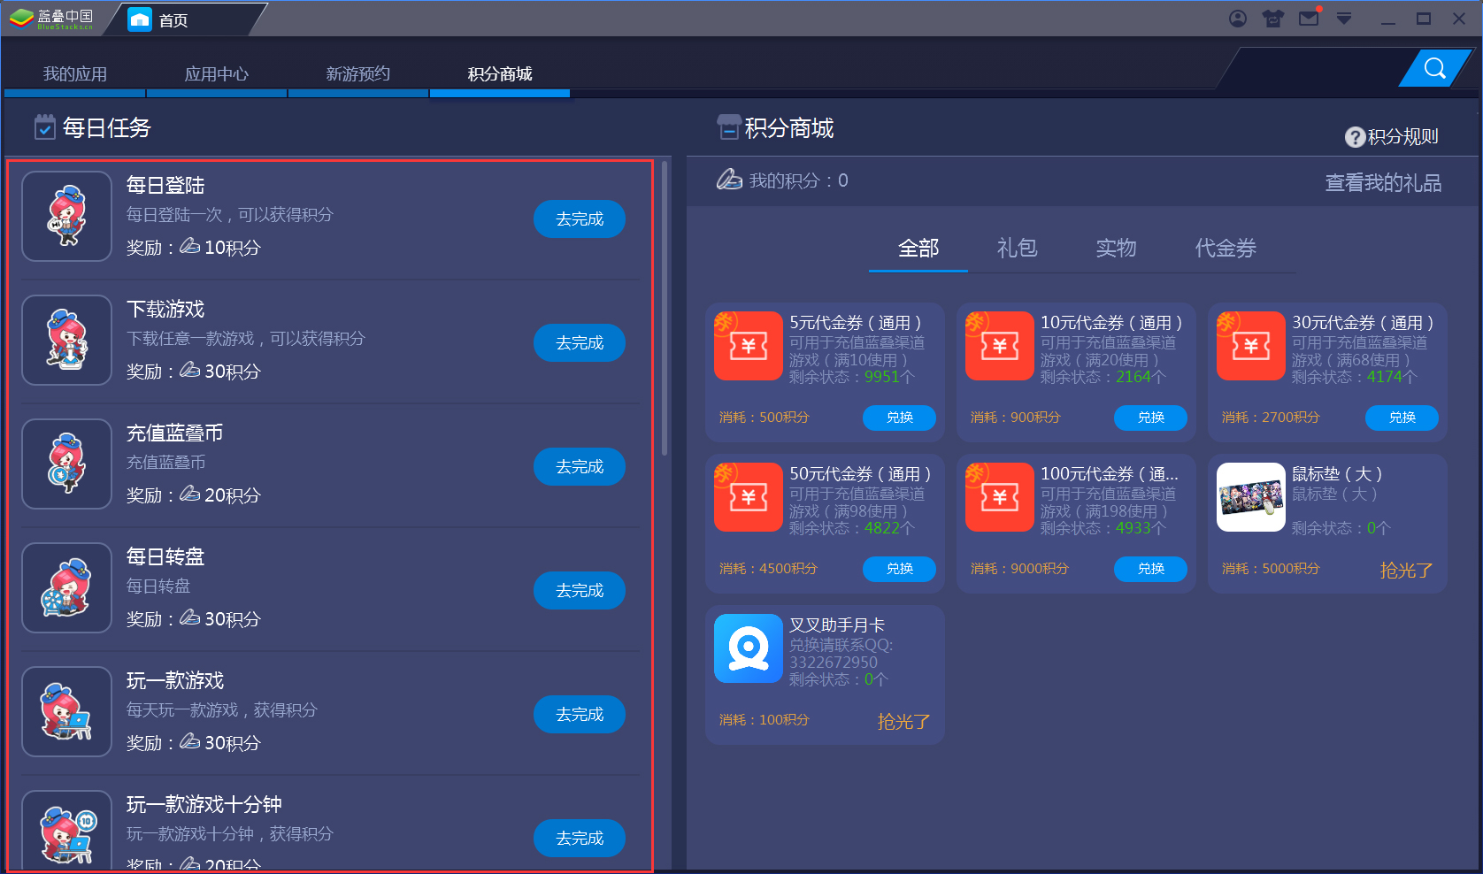
Task: Click the checklist icon beside 每日任务
Action: [44, 126]
